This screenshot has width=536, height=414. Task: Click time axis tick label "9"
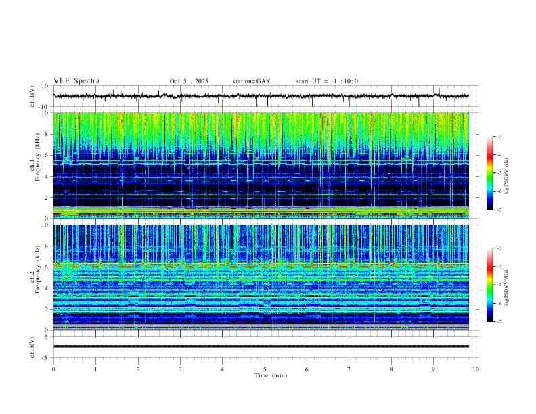(x=433, y=369)
